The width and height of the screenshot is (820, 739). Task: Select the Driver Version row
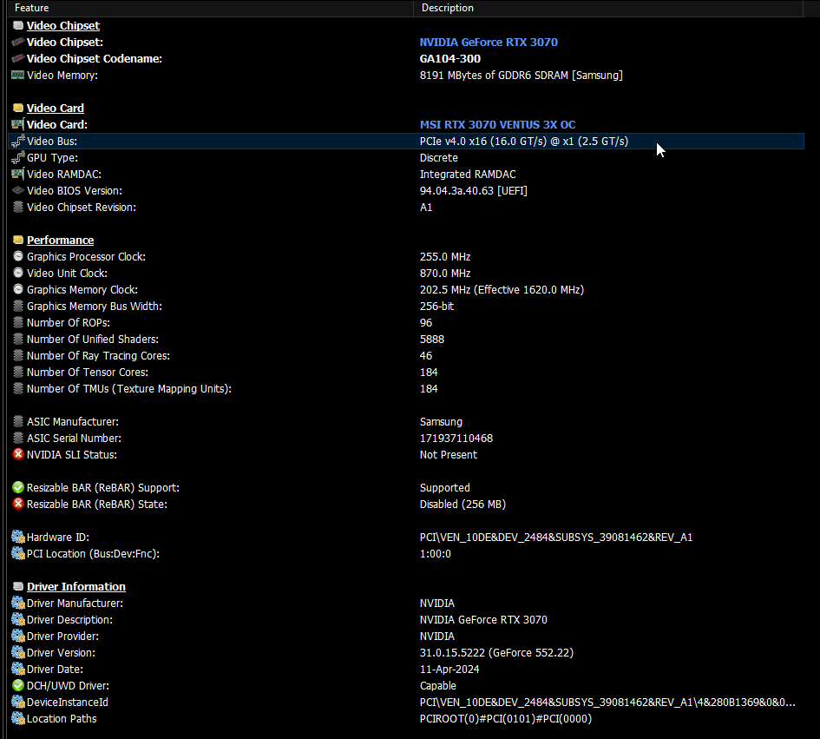[x=406, y=653]
